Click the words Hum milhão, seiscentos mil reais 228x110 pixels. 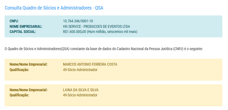click(112, 32)
